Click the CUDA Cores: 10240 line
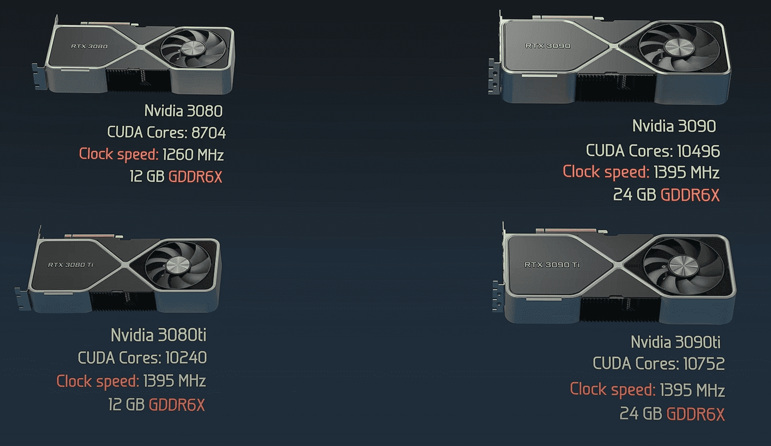Screen dimensions: 771x446 tap(142, 357)
